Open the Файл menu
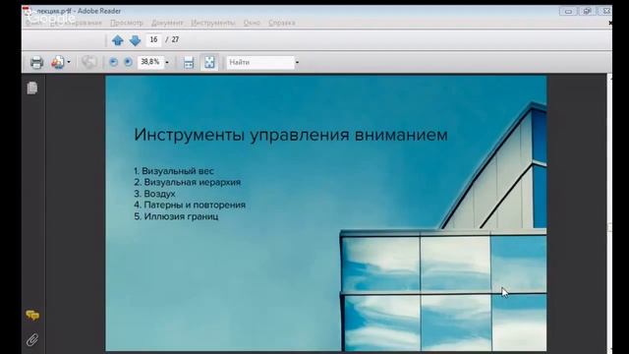629x354 pixels. pyautogui.click(x=33, y=23)
